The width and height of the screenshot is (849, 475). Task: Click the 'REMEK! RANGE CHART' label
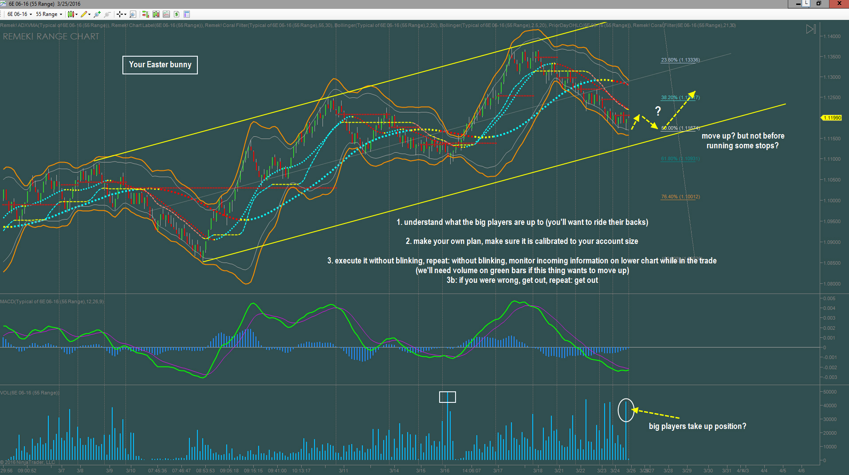point(51,36)
